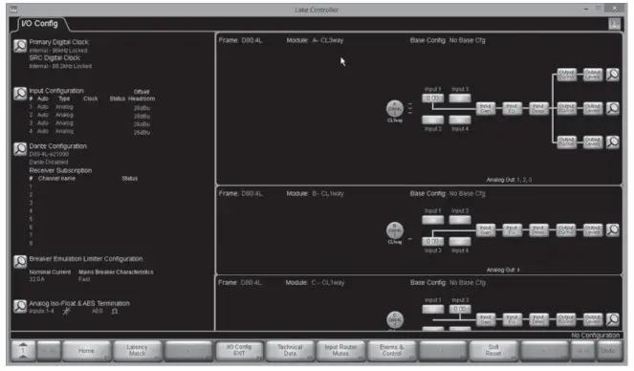Select Module A Input 4 router button
634x371 pixels.
click(460, 120)
